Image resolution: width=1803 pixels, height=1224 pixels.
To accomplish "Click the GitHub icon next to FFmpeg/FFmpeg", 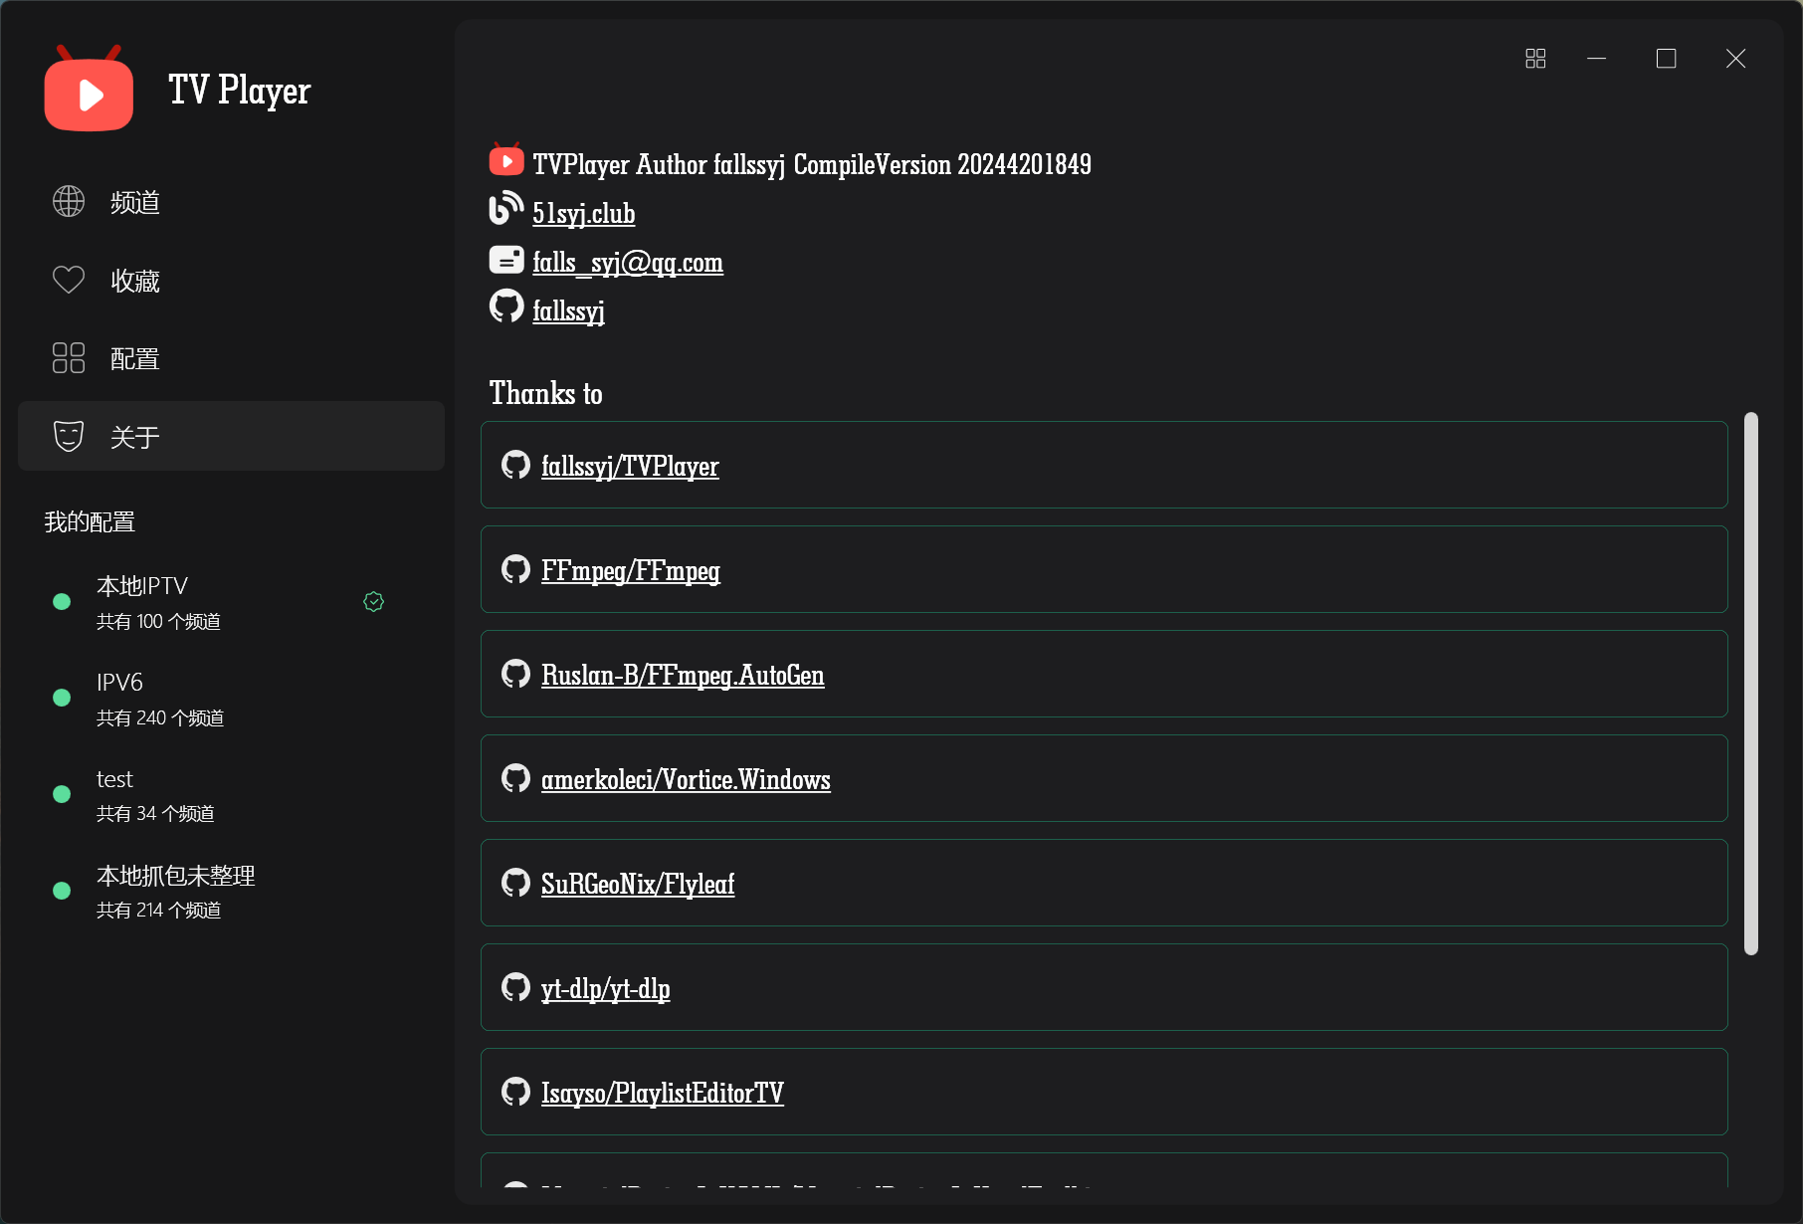I will (515, 569).
